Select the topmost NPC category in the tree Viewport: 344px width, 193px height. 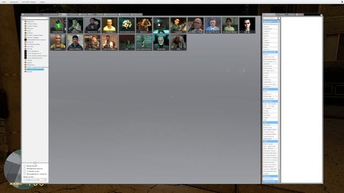(x=31, y=21)
